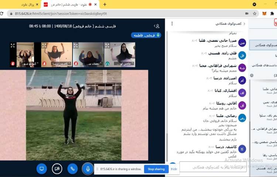Switch to علوی - فارسی ششم tab
The height and width of the screenshot is (177, 277).
(x=70, y=4)
